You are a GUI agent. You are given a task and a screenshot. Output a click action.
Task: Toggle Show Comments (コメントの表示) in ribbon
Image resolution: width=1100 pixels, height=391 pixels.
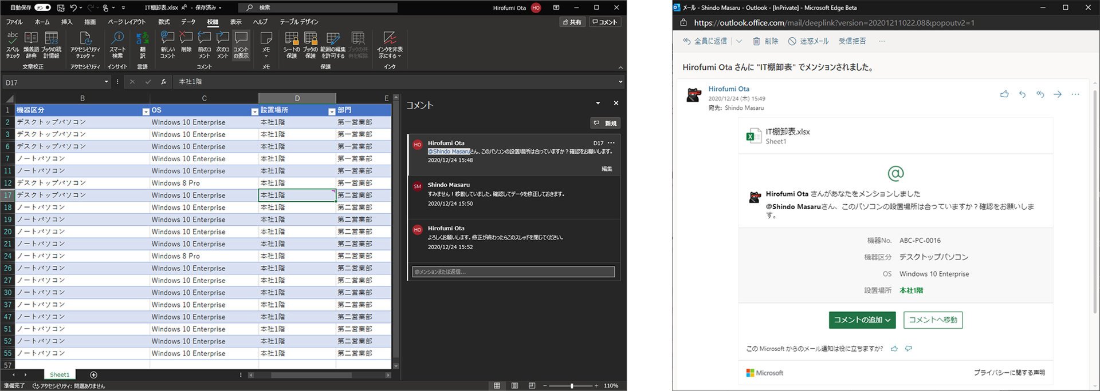pyautogui.click(x=241, y=45)
